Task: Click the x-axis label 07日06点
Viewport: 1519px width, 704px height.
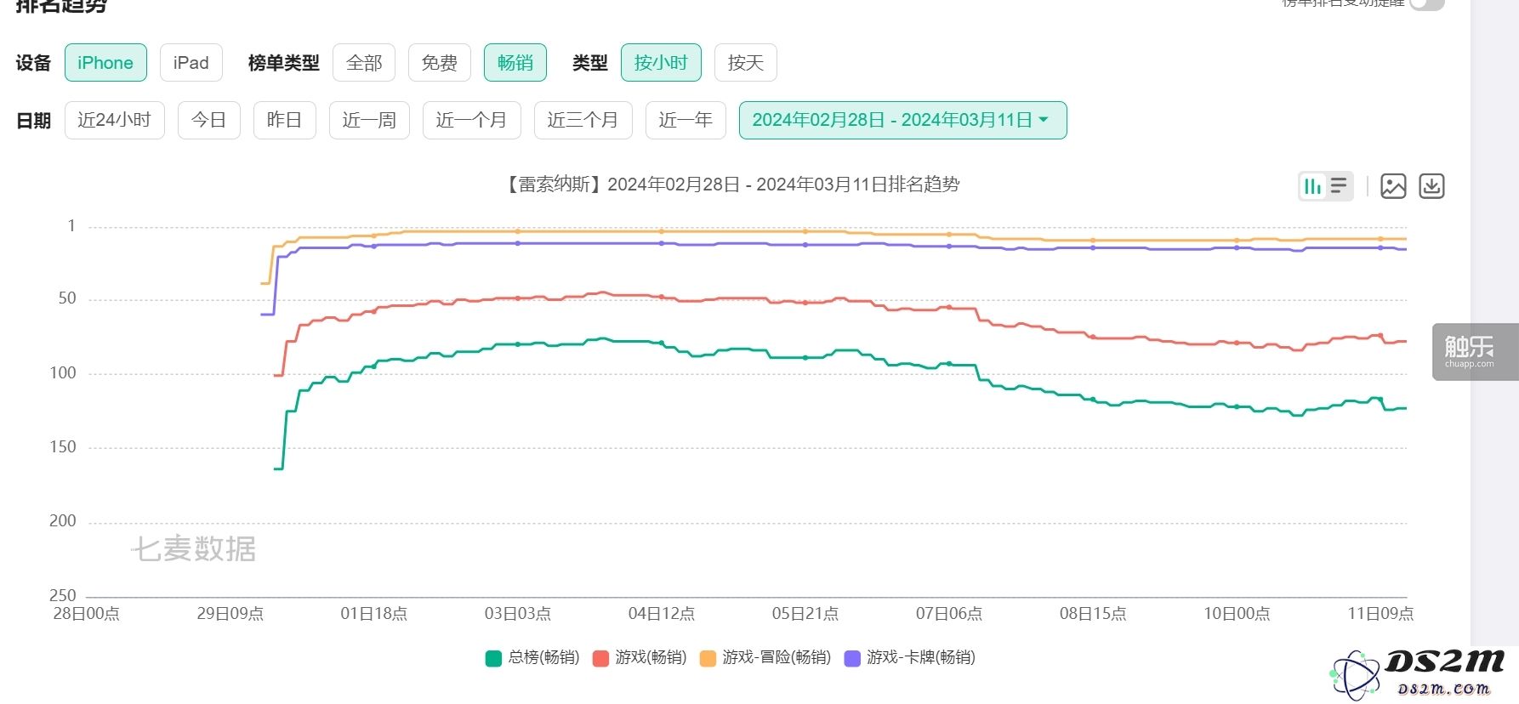Action: [x=949, y=614]
